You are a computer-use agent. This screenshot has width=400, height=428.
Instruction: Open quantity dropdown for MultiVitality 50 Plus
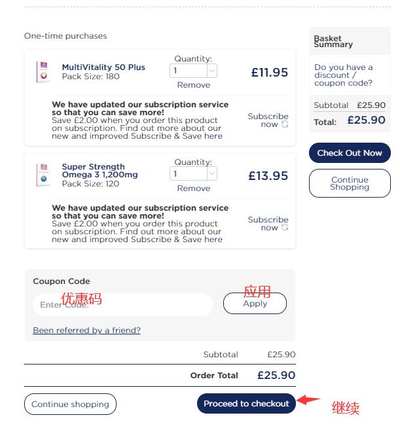pyautogui.click(x=212, y=71)
